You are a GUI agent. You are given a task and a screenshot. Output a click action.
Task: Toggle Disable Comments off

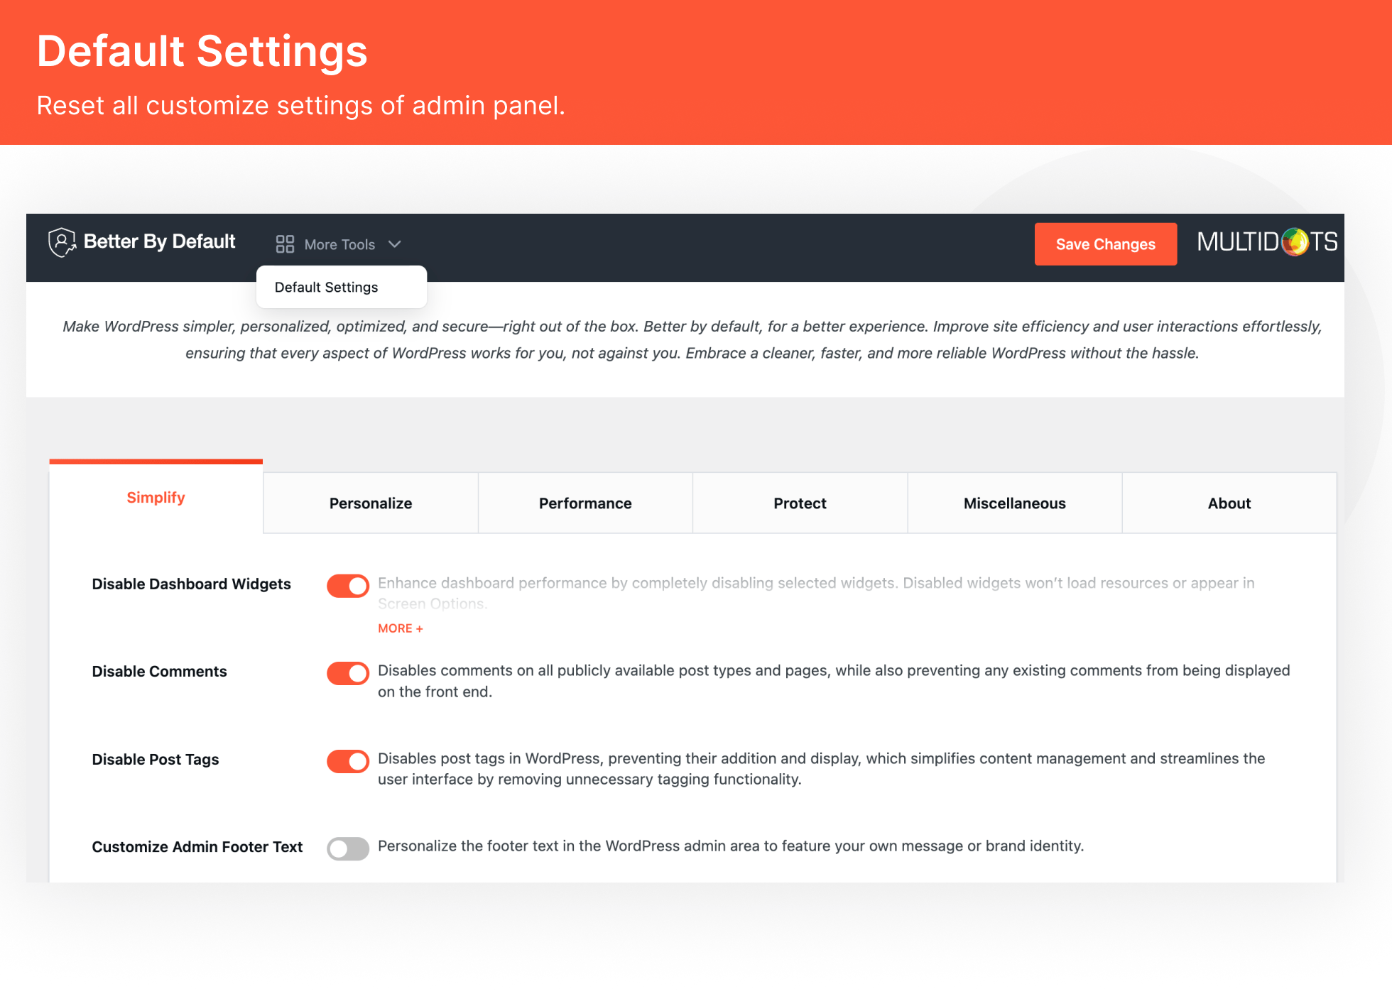point(347,672)
